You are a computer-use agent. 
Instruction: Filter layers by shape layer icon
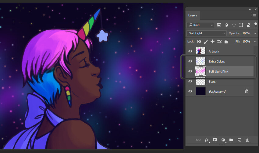point(241,25)
